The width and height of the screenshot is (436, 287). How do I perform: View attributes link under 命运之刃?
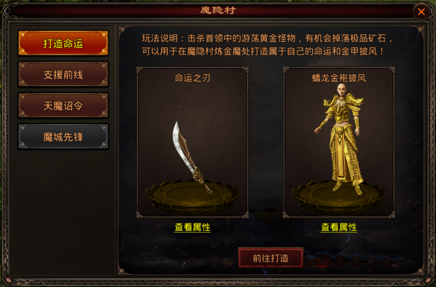[x=192, y=227]
